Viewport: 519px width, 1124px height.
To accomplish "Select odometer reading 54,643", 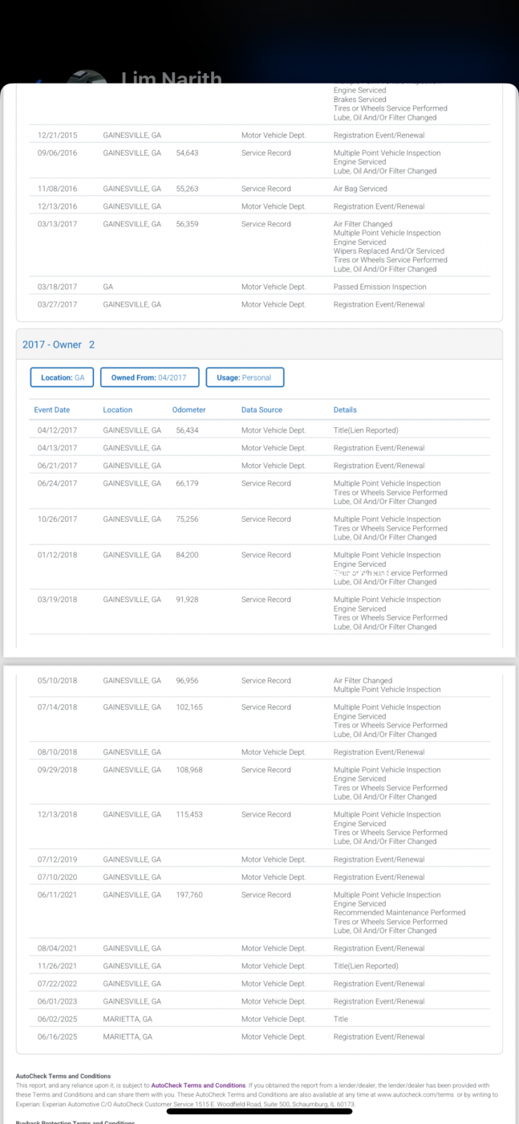I will 187,153.
